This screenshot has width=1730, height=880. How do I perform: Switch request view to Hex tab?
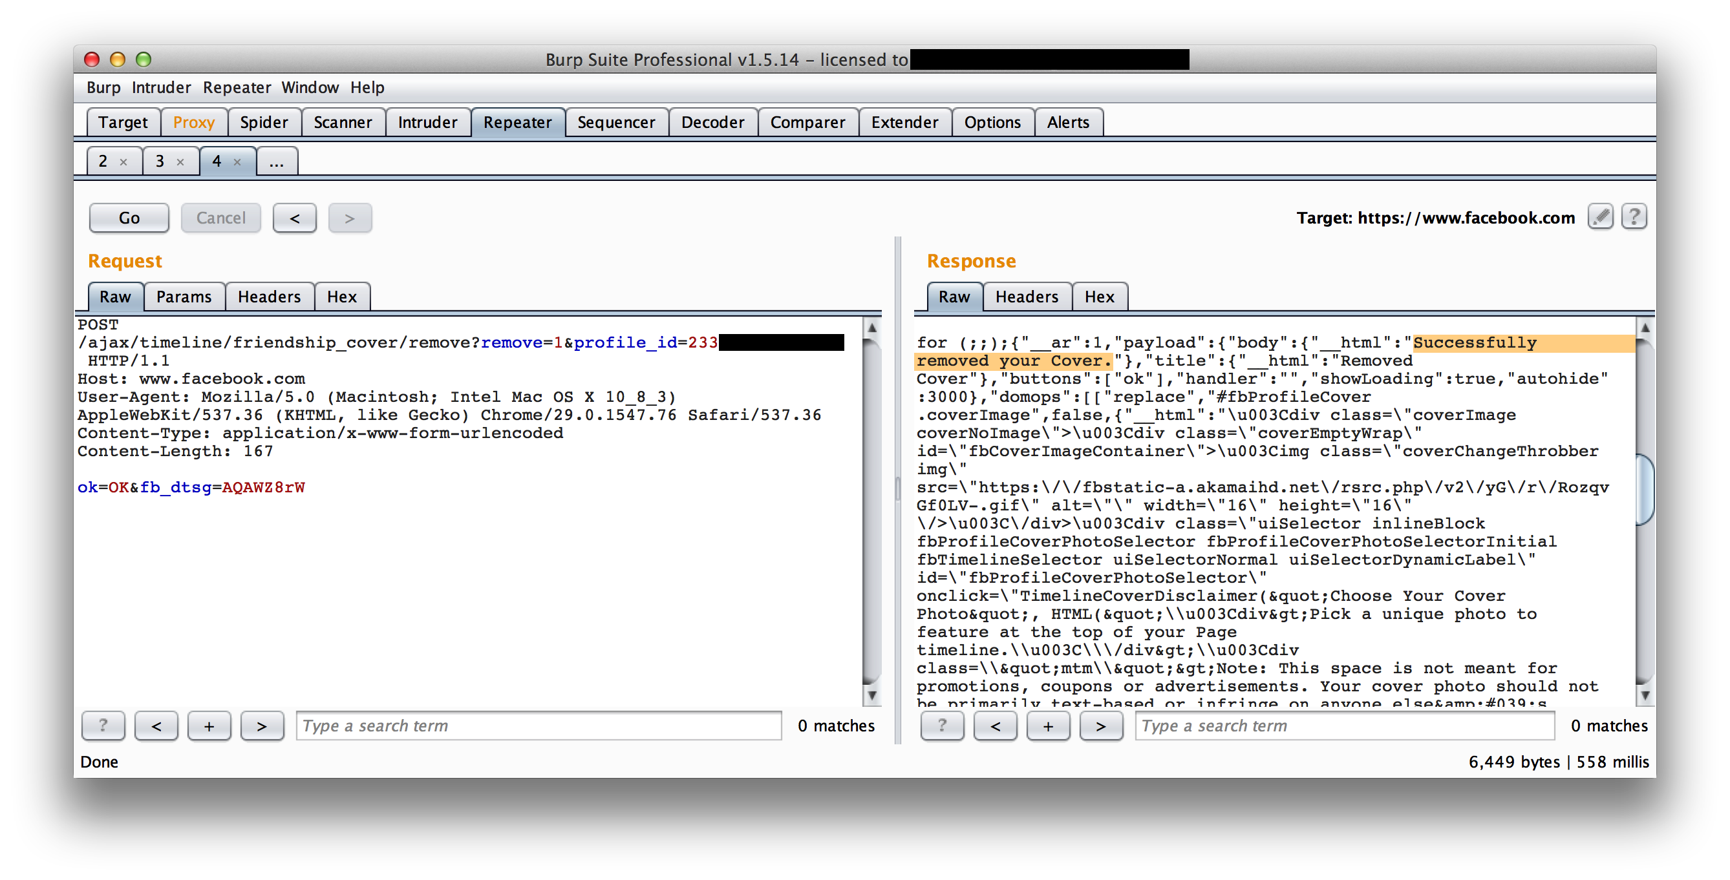[x=342, y=297]
